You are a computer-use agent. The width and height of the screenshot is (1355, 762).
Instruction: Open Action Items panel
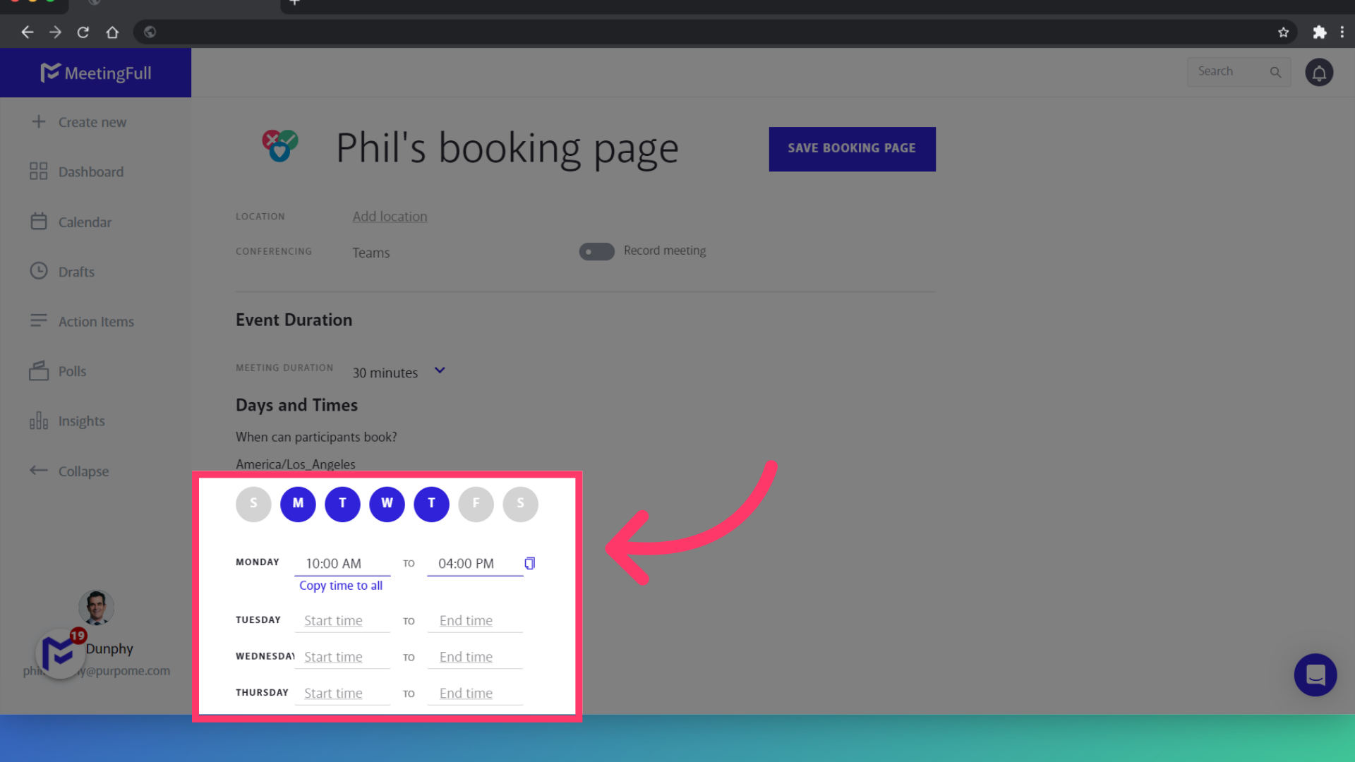96,321
